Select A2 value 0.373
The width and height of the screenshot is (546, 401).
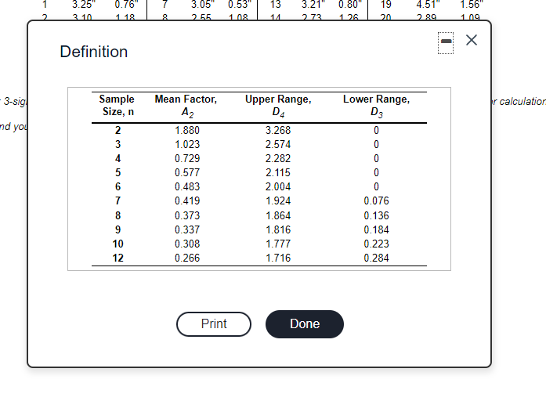tap(187, 216)
